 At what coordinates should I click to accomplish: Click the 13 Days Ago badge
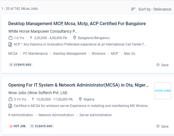(x=21, y=65)
